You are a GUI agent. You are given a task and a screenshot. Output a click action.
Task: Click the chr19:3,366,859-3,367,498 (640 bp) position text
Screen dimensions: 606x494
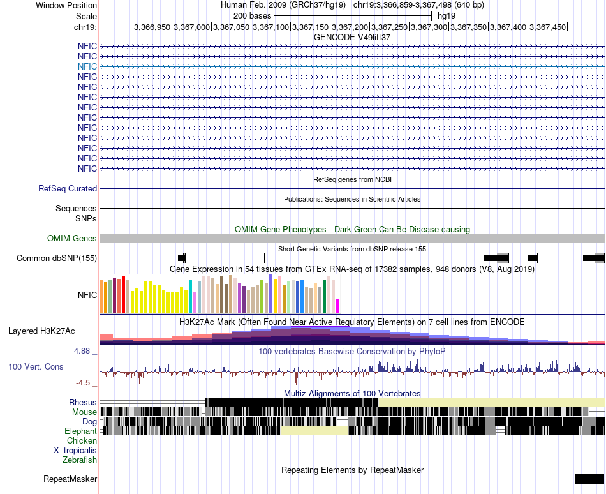click(418, 5)
